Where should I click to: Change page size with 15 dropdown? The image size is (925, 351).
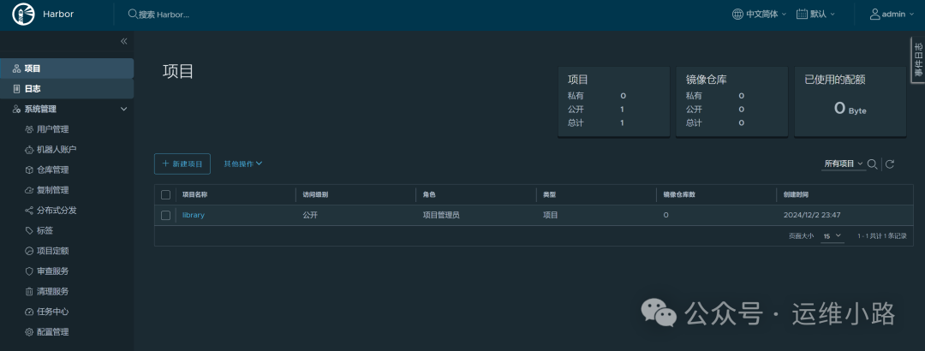(832, 236)
